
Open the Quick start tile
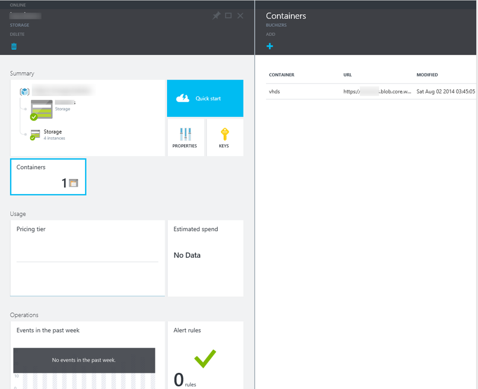pos(205,98)
